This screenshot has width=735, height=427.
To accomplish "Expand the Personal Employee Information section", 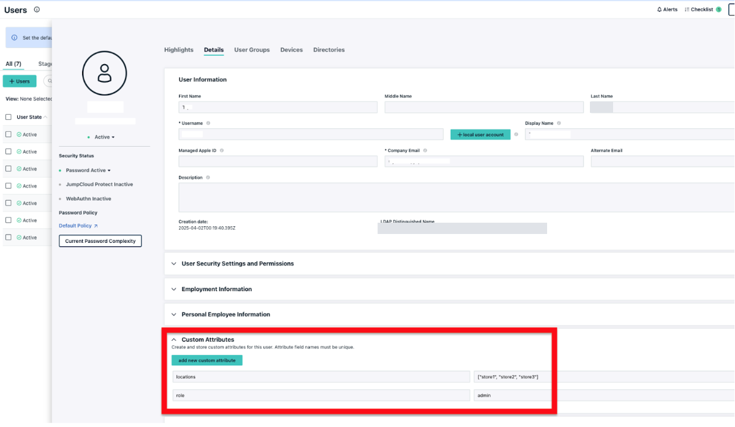I will (x=221, y=315).
